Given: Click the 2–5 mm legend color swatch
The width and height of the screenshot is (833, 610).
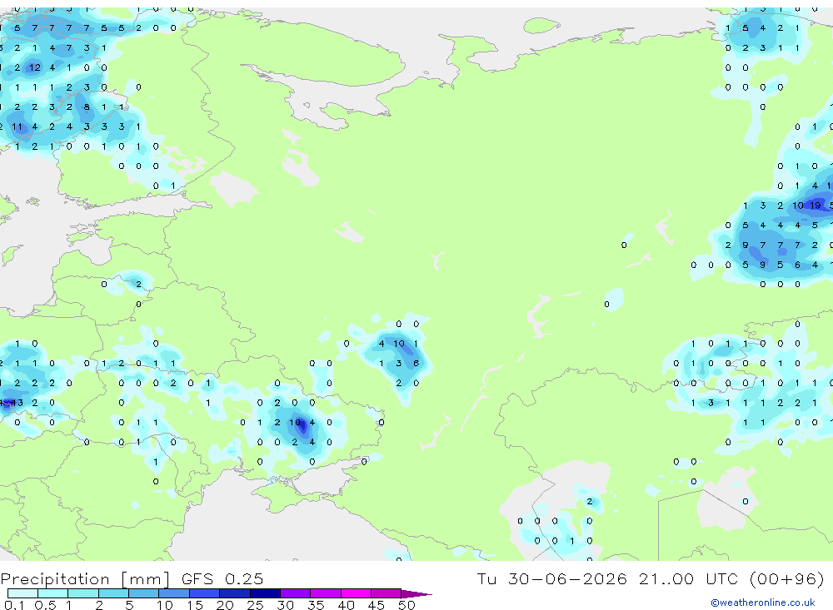Looking at the screenshot, I should 113,593.
